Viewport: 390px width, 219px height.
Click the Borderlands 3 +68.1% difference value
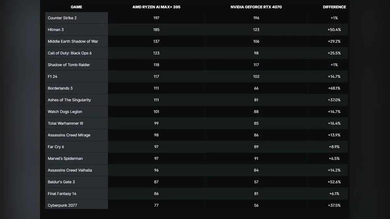[334, 88]
